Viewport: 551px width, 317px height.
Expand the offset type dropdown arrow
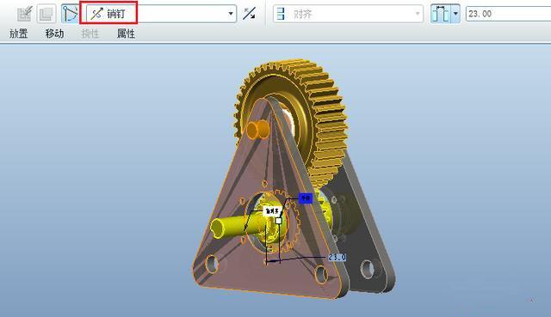click(455, 14)
